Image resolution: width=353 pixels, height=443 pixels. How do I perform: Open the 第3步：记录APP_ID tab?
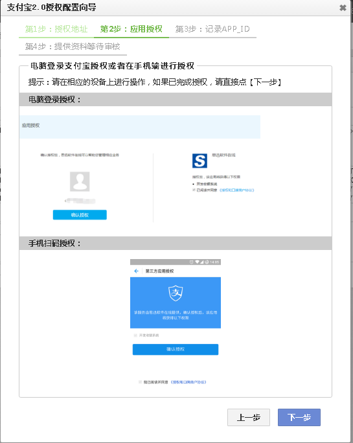(212, 29)
